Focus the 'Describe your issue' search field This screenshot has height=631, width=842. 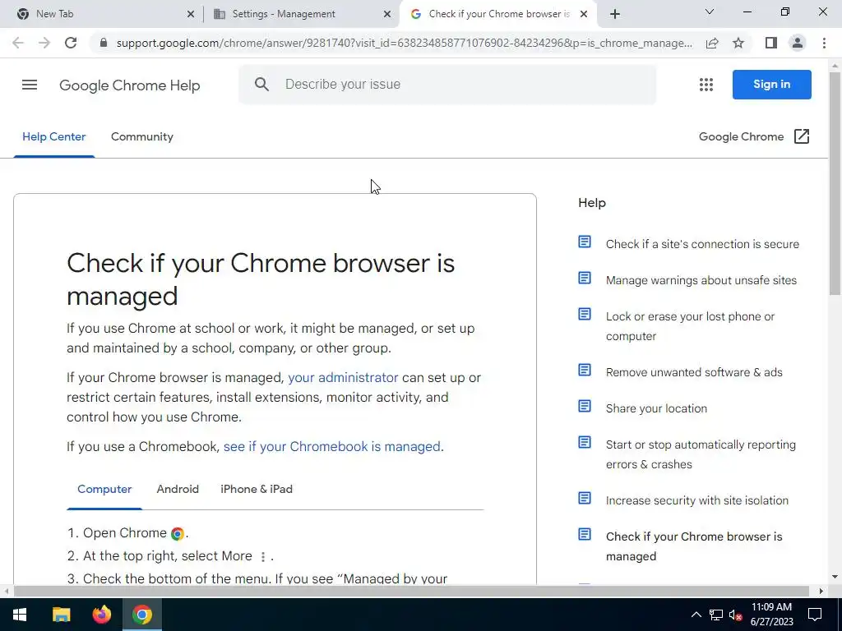[448, 85]
